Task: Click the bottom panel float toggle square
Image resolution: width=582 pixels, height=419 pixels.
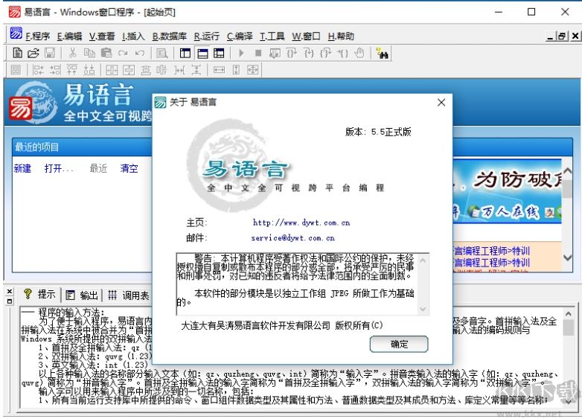Action: (10, 301)
